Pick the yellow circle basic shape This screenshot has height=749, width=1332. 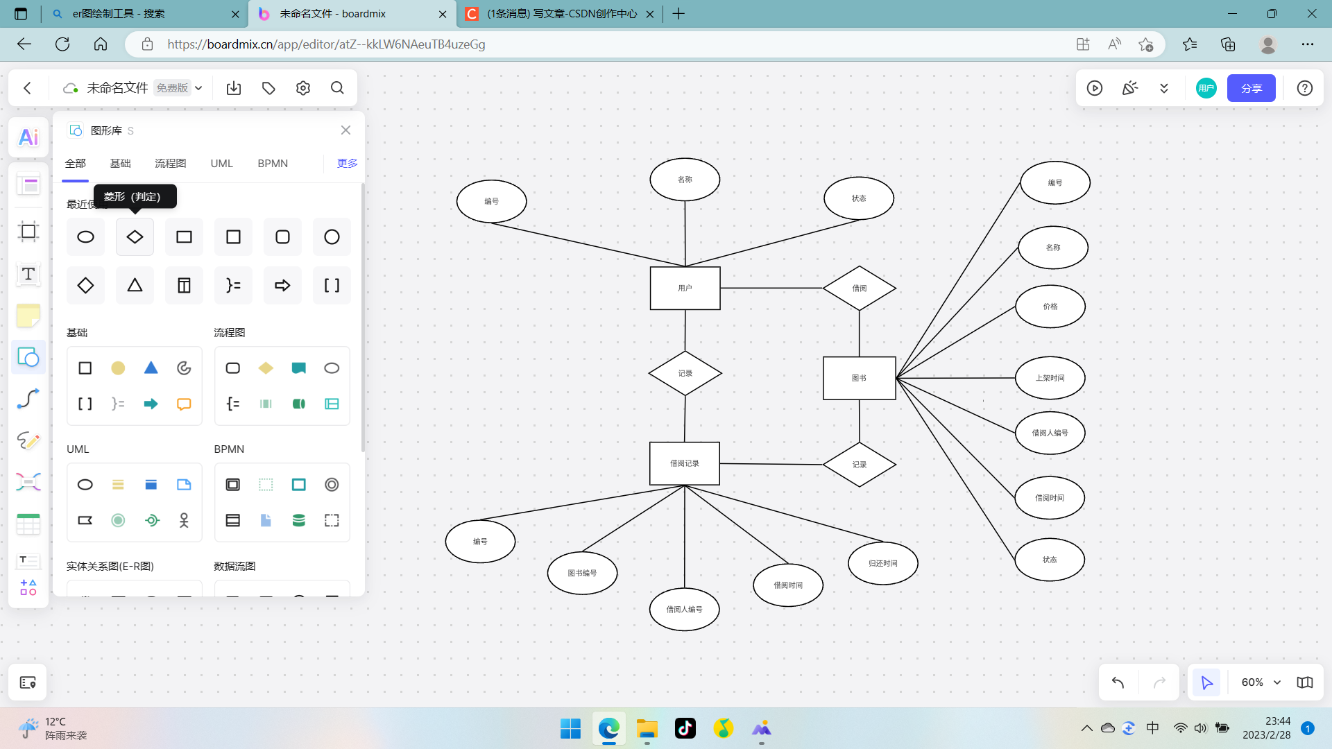(118, 368)
